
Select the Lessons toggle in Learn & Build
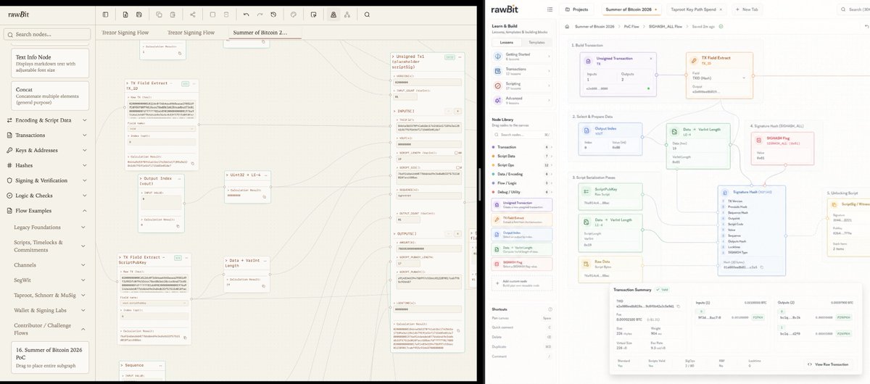tap(507, 42)
